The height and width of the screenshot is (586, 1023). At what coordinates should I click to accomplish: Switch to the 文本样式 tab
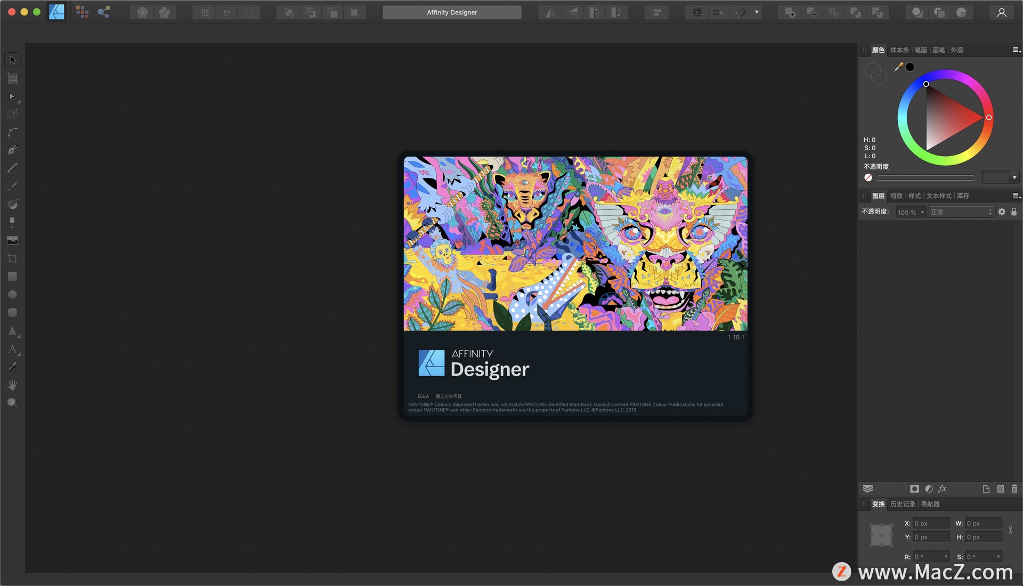(x=939, y=196)
